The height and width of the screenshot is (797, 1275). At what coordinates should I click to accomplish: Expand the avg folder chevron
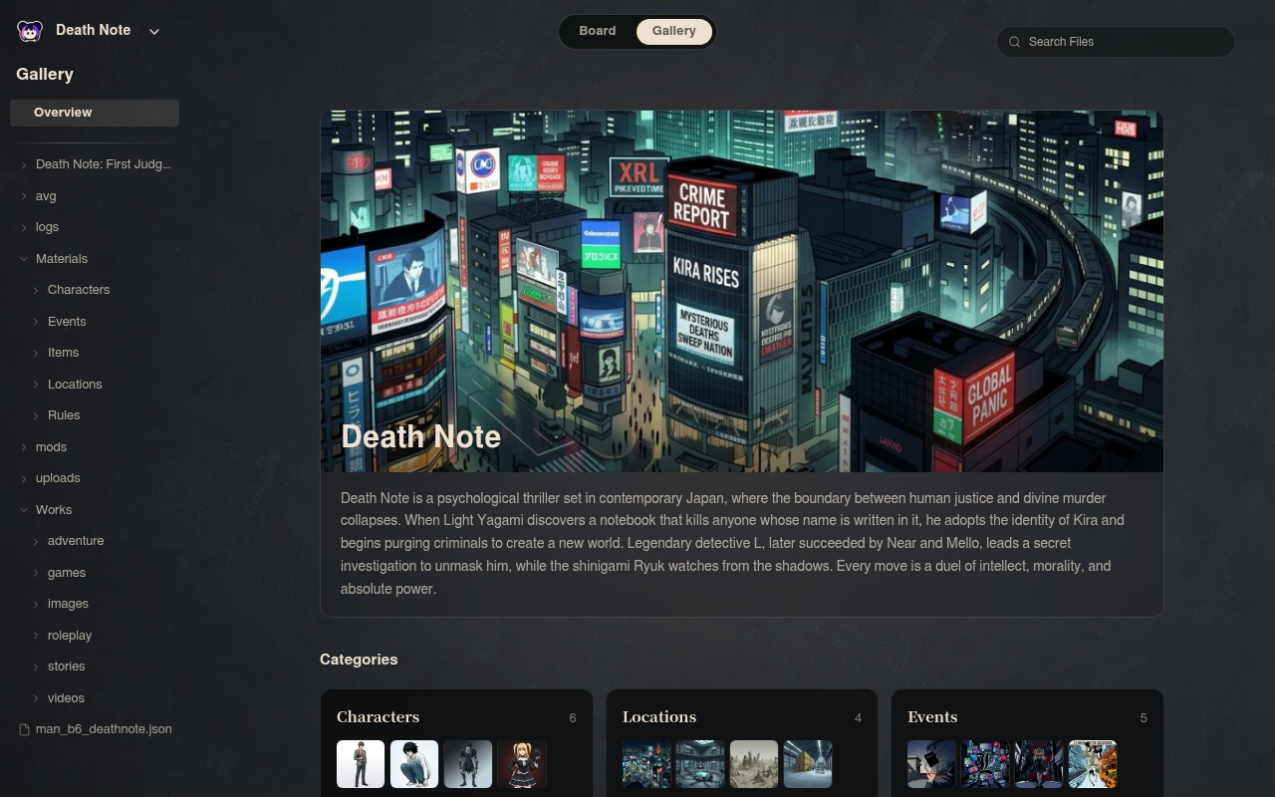click(24, 196)
